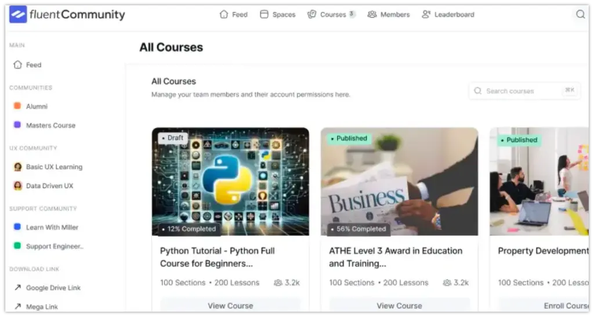Click the purple Masters Course icon
The height and width of the screenshot is (317, 594).
coord(17,125)
